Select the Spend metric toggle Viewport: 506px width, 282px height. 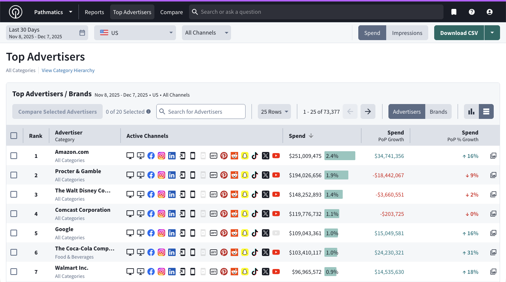coord(372,33)
